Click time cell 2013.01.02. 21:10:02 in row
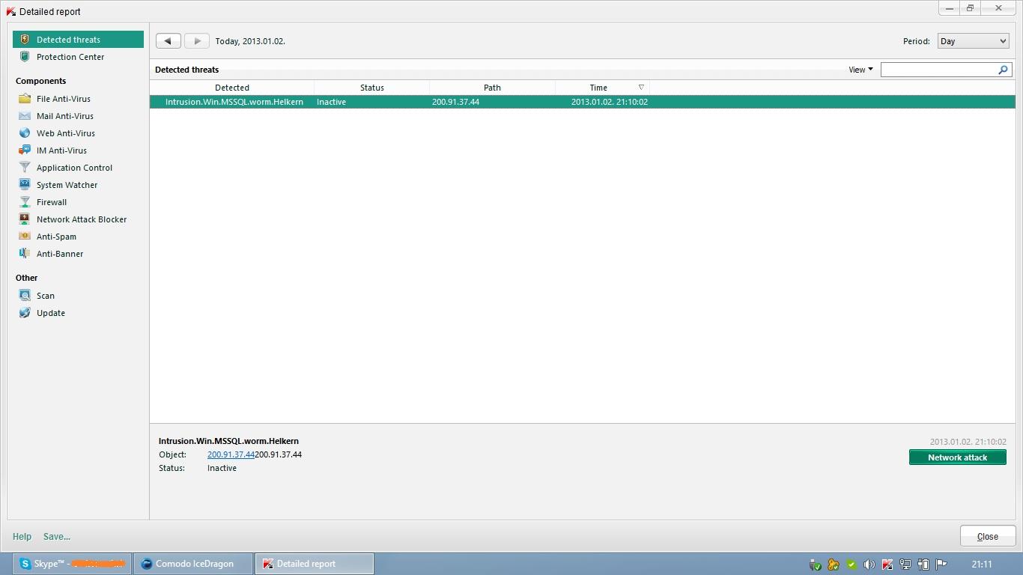The height and width of the screenshot is (575, 1023). coord(609,102)
